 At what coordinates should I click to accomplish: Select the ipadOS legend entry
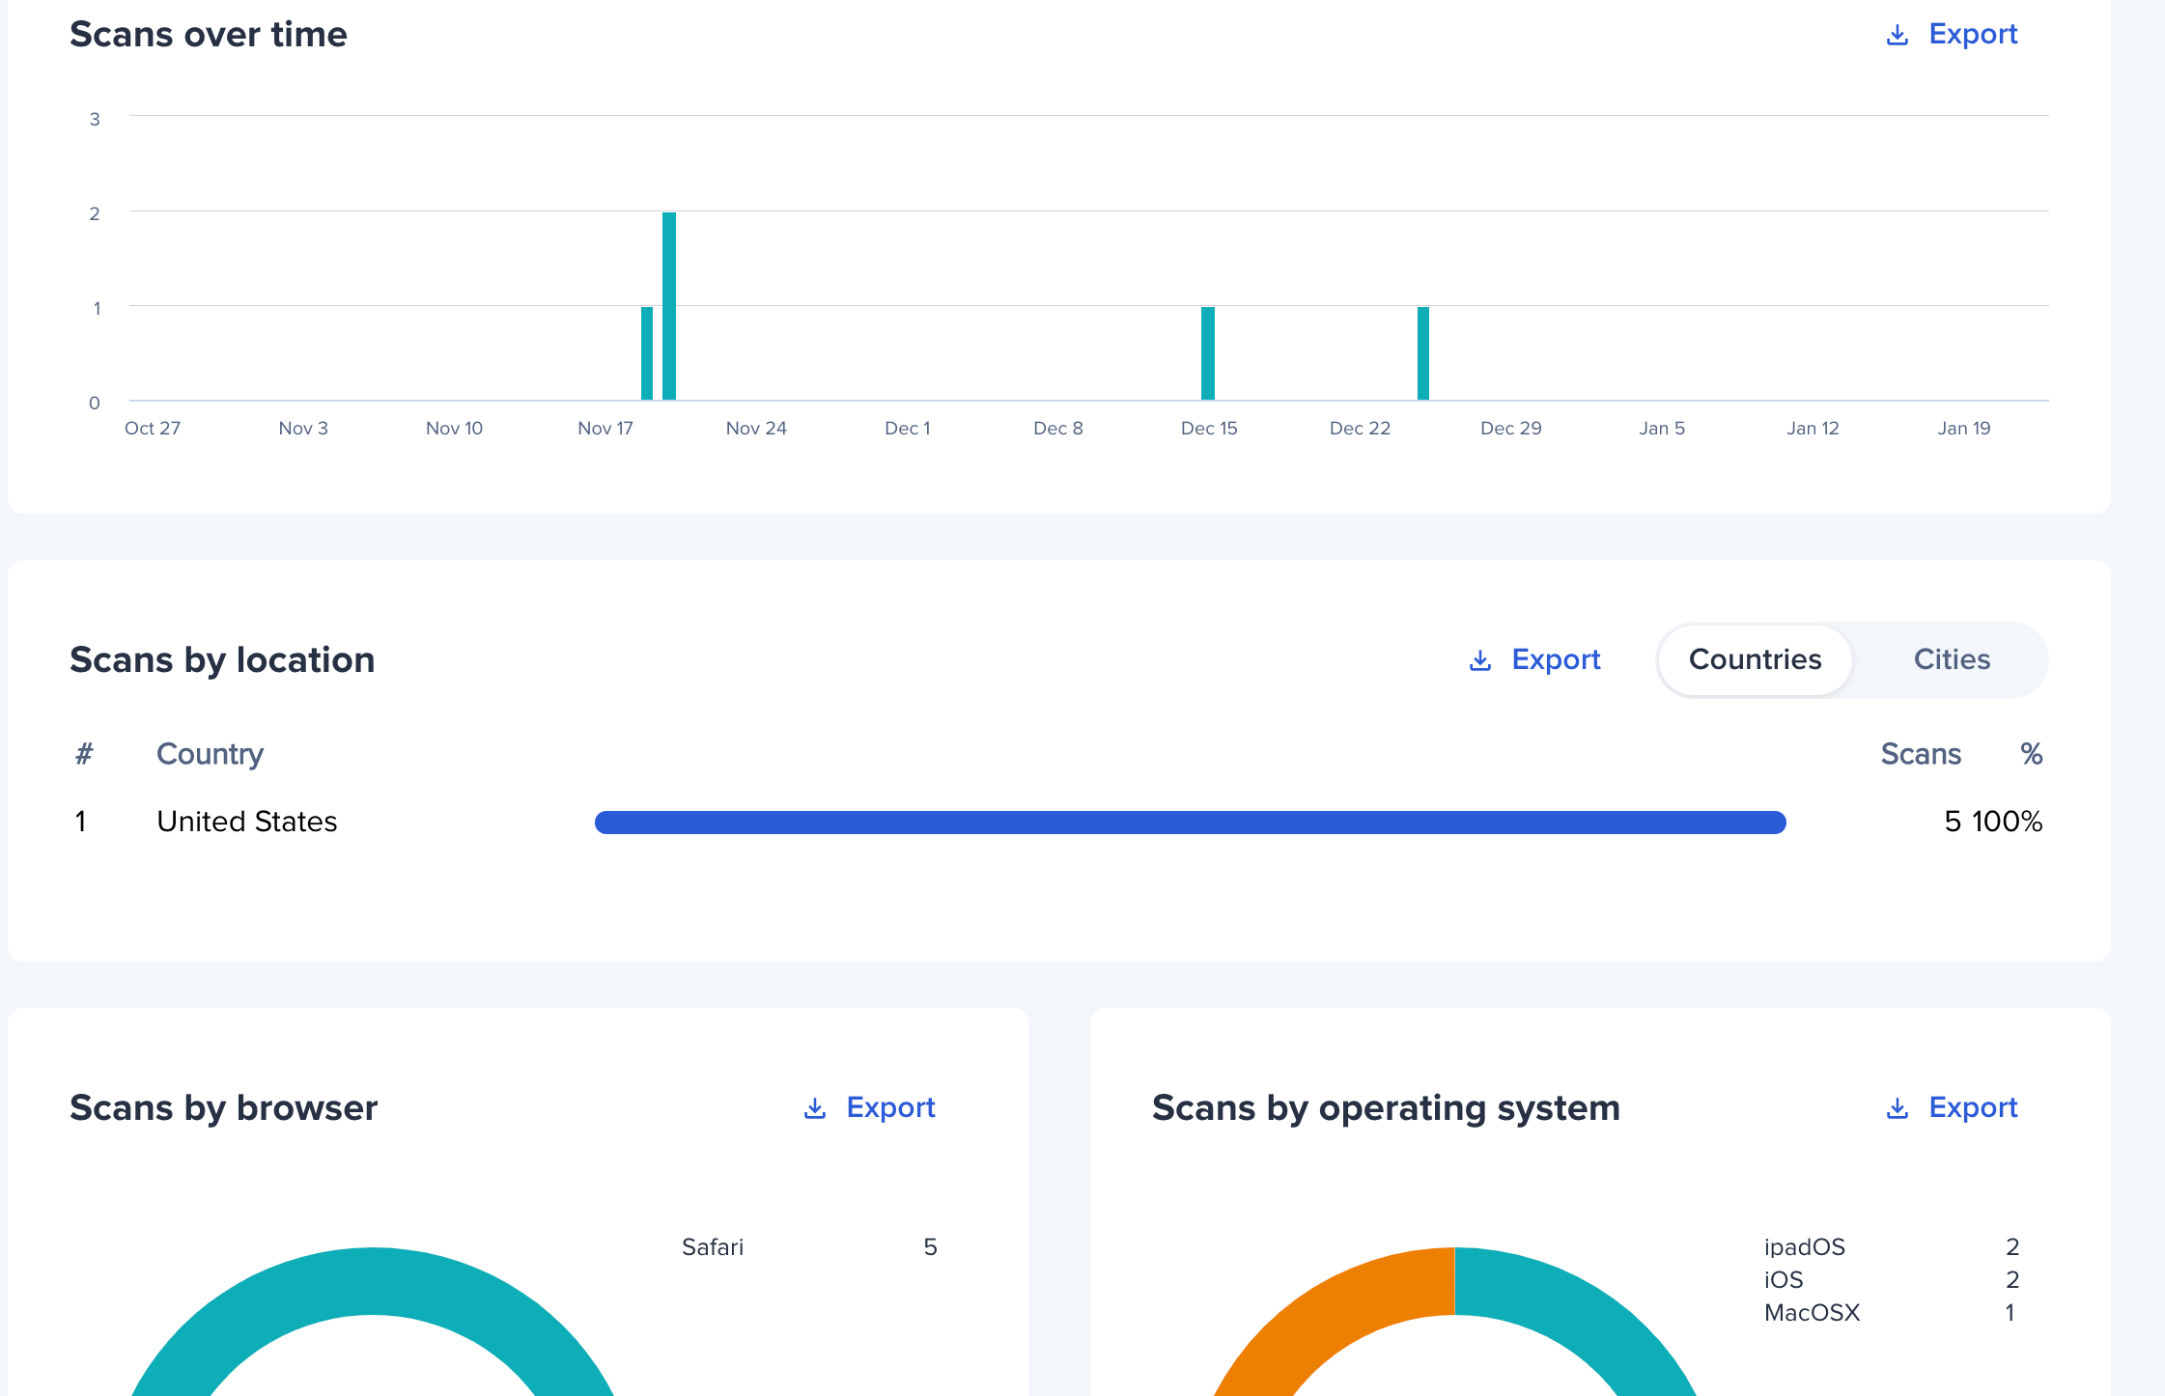[1804, 1247]
